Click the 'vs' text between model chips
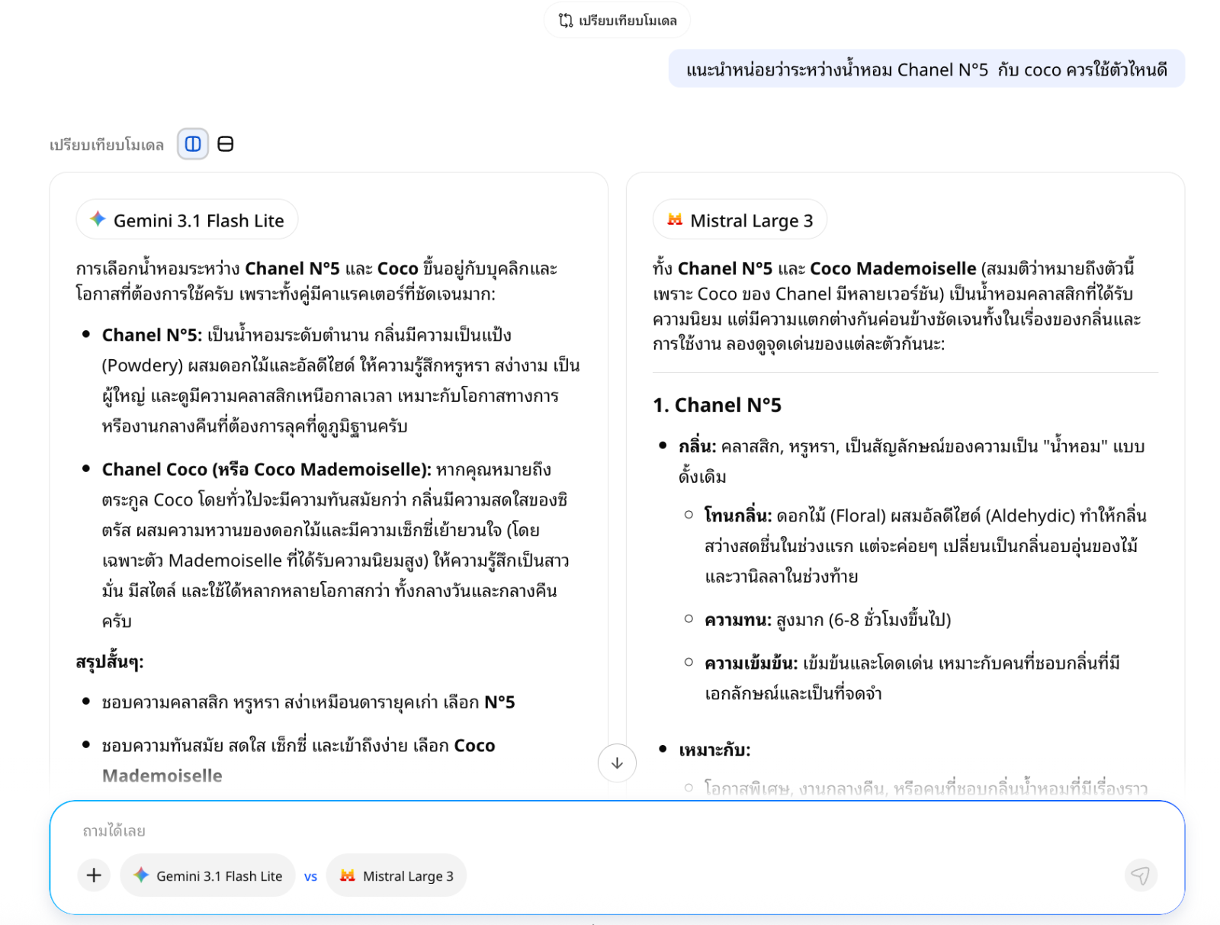This screenshot has width=1220, height=925. (x=310, y=876)
